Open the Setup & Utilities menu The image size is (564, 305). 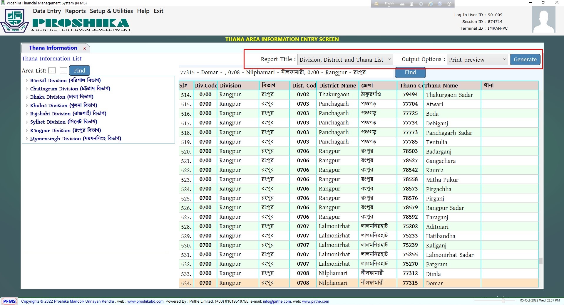click(x=111, y=11)
